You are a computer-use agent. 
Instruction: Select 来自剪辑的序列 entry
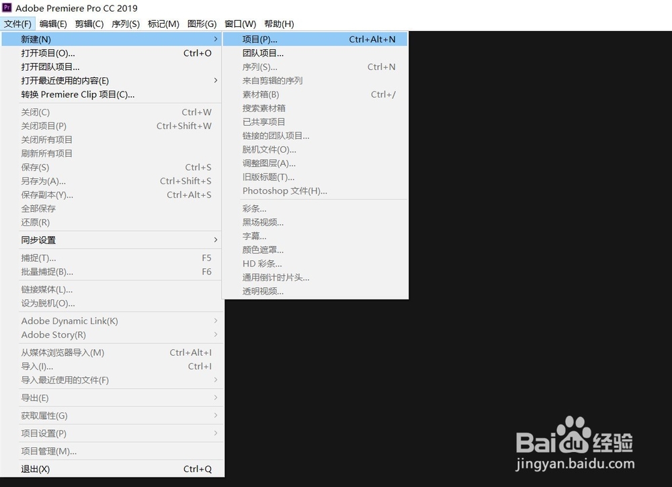(315, 81)
